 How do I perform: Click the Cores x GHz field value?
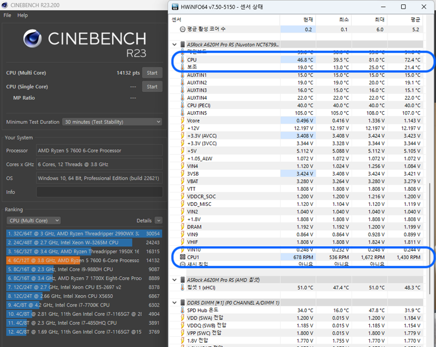coord(99,165)
